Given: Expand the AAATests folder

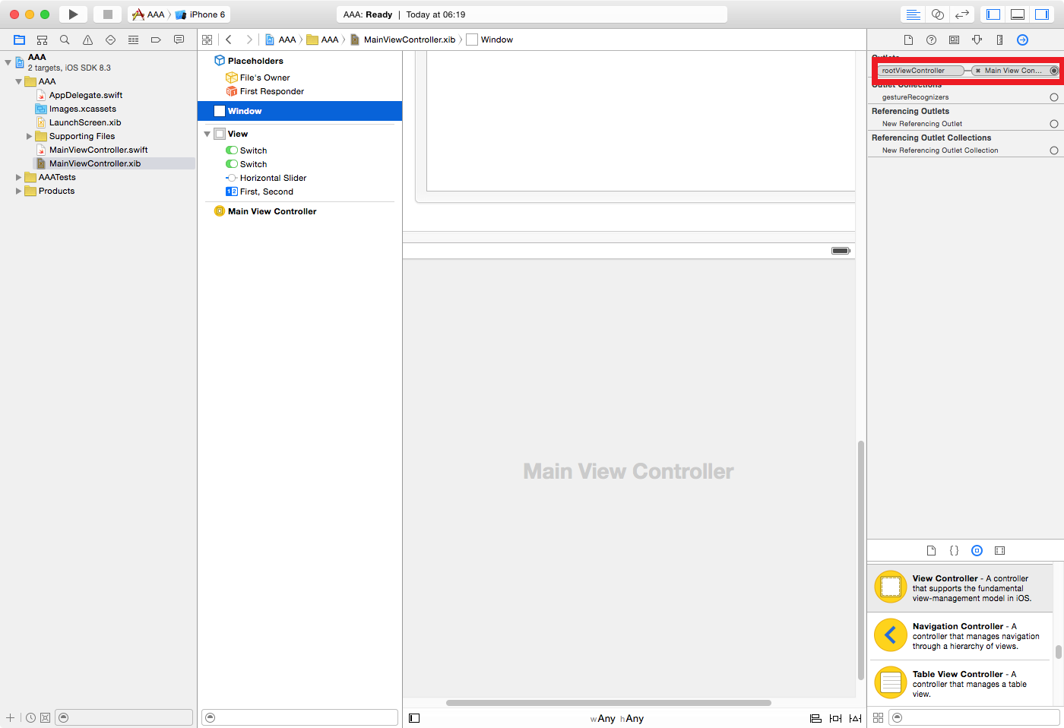Looking at the screenshot, I should pos(18,177).
